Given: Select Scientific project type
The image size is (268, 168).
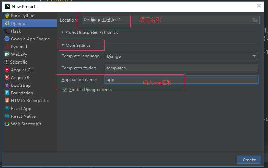Looking at the screenshot, I should [29, 62].
